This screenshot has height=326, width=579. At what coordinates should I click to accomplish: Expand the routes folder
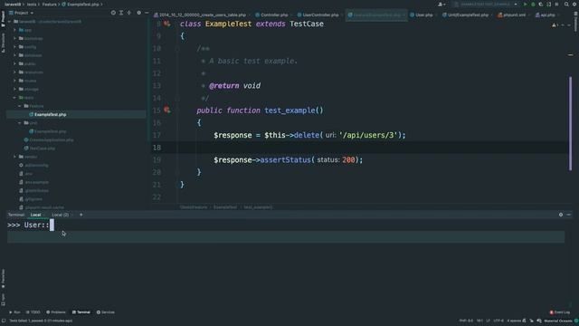(x=14, y=81)
